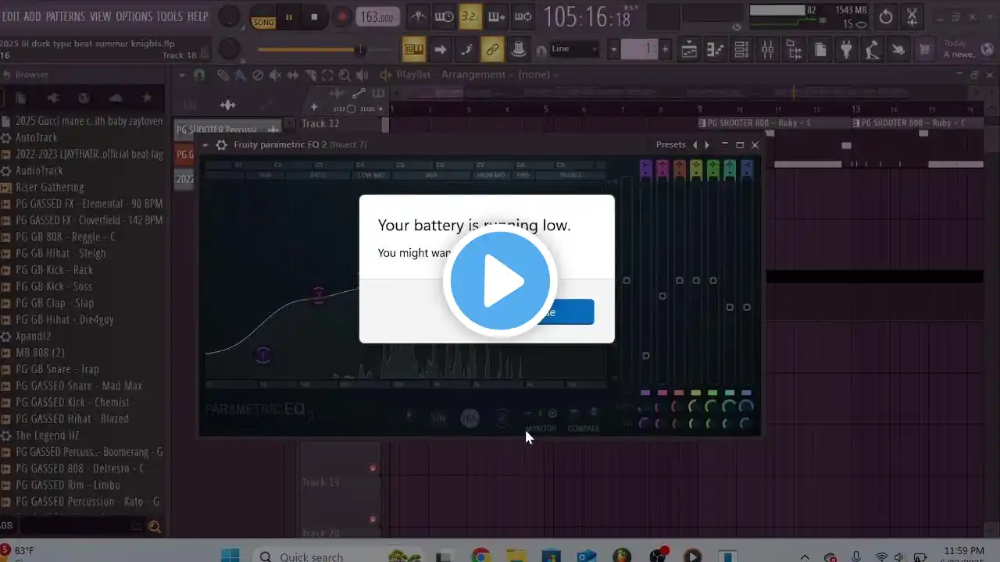Open the Line snap dropdown

(574, 49)
